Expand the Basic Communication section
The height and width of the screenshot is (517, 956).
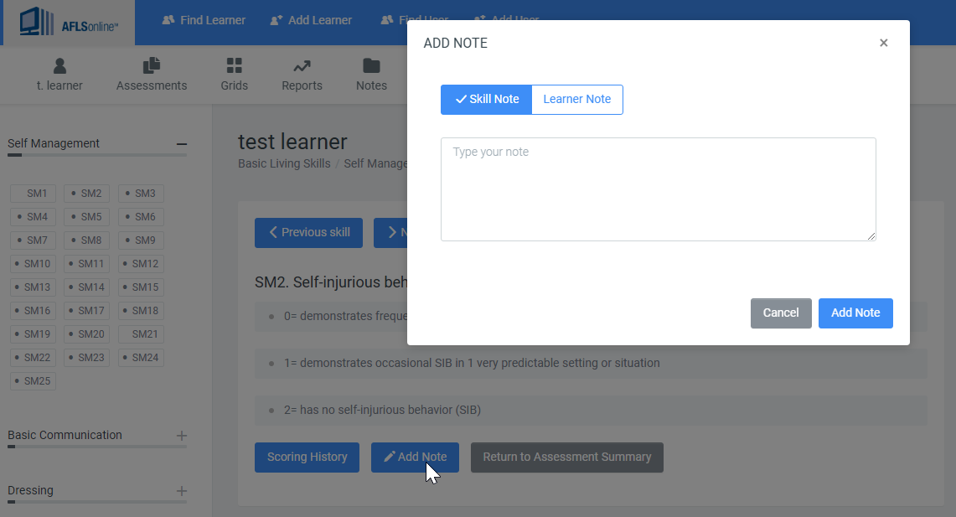[181, 435]
